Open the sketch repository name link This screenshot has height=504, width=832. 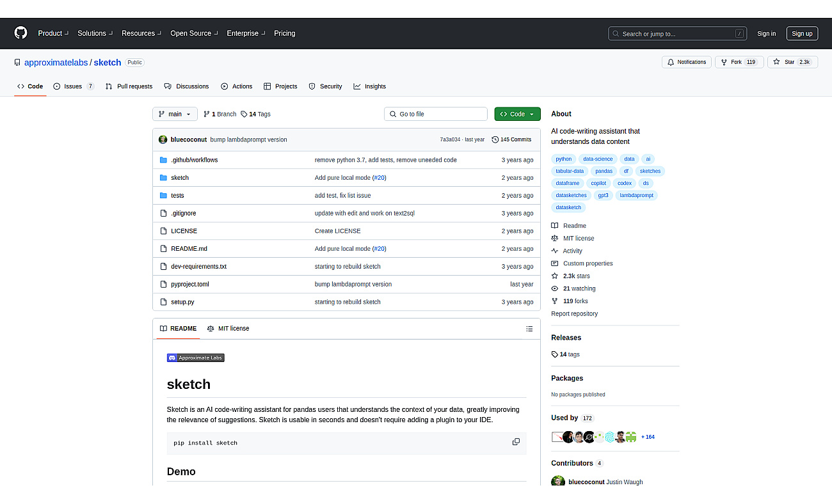108,63
